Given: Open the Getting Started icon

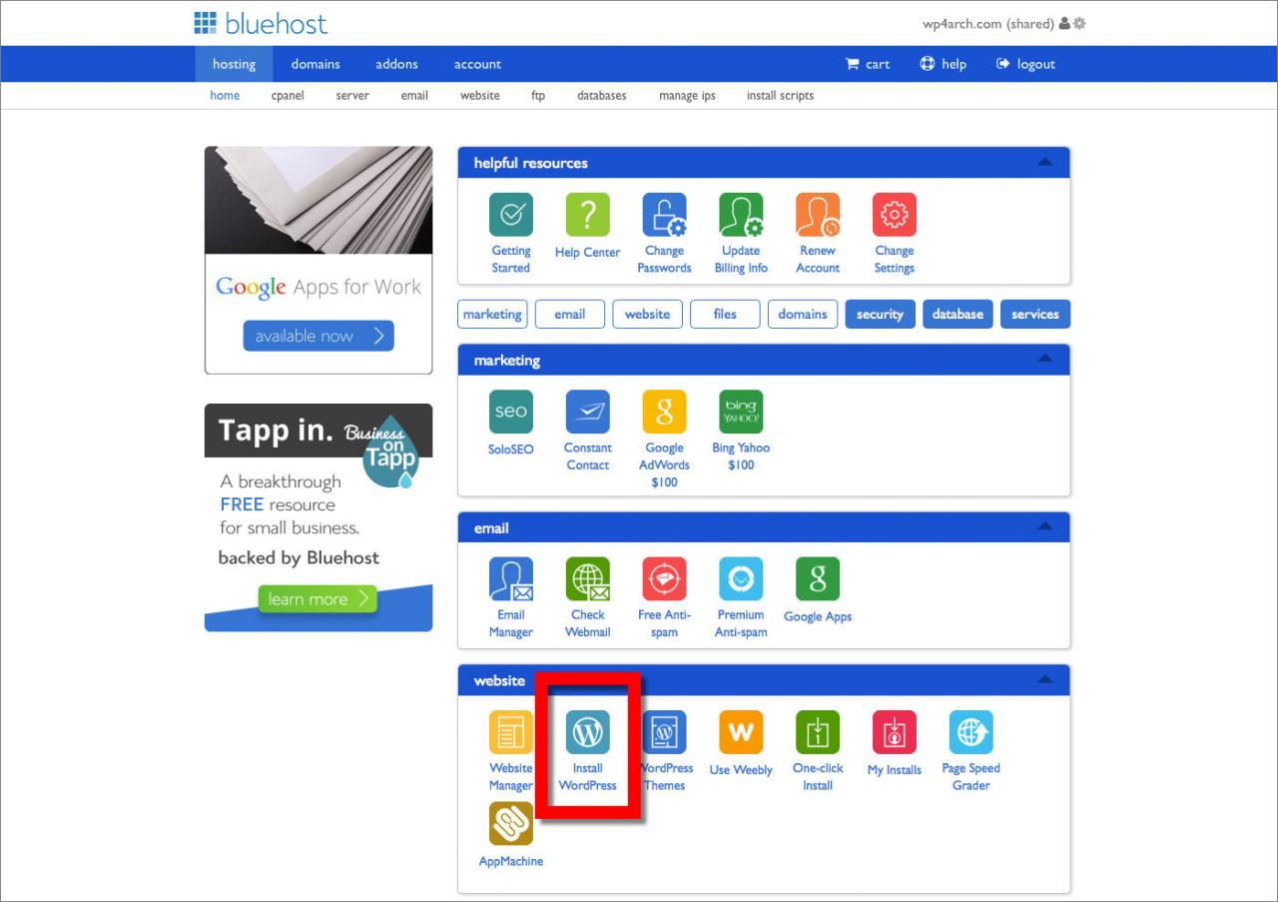Looking at the screenshot, I should pyautogui.click(x=510, y=215).
